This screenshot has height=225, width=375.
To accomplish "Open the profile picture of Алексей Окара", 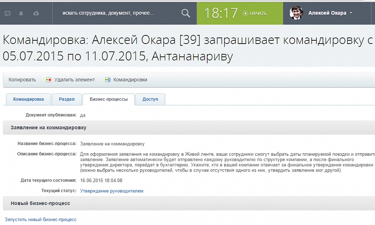I will tap(296, 13).
